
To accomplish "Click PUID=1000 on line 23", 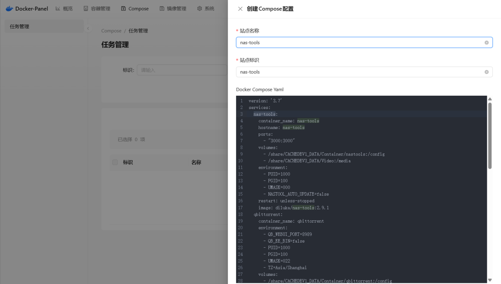I will click(x=277, y=248).
